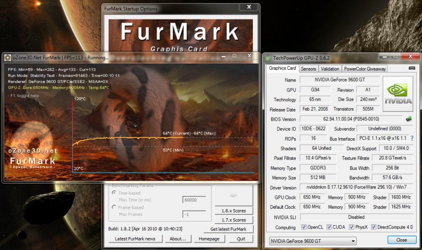Click the DirectX Support 10.0 / SM4.0 value
Screen dimensions: 422x250
[x=396, y=148]
